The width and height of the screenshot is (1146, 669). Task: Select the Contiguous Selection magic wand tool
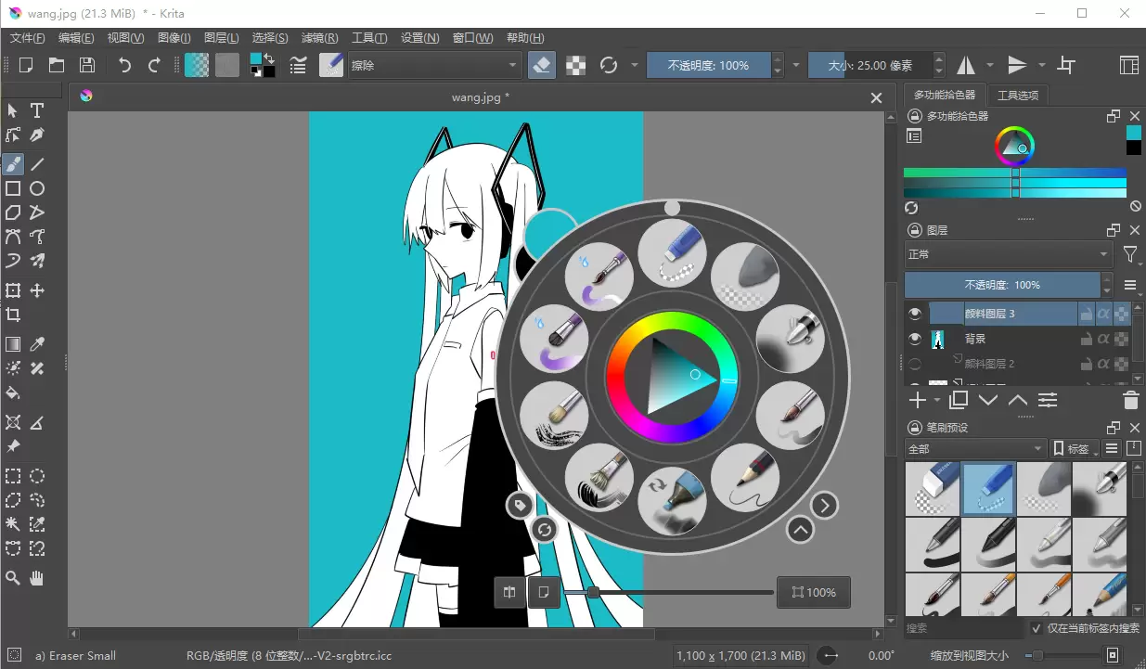13,524
